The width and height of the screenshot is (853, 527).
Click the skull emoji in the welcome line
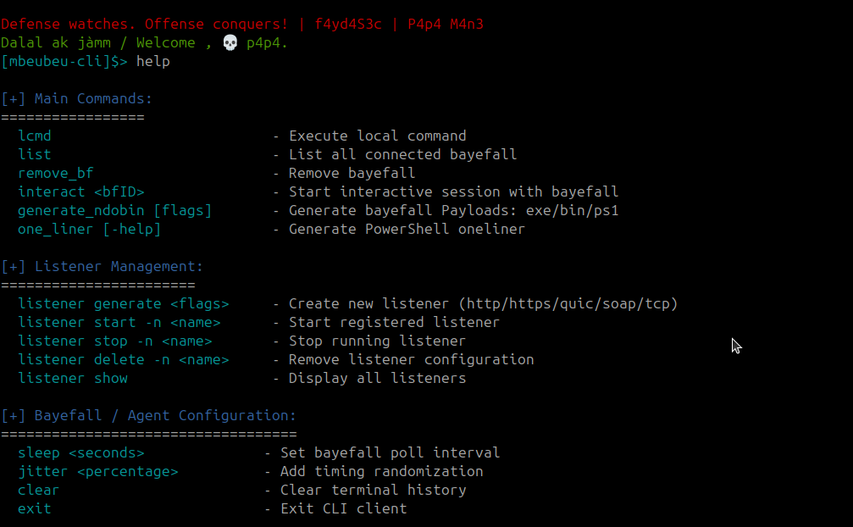click(230, 42)
